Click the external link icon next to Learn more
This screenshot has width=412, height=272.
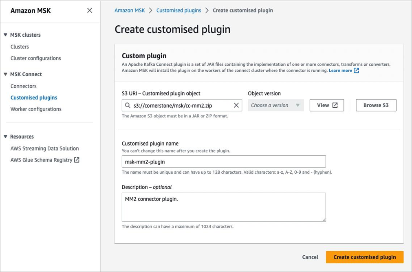click(356, 71)
